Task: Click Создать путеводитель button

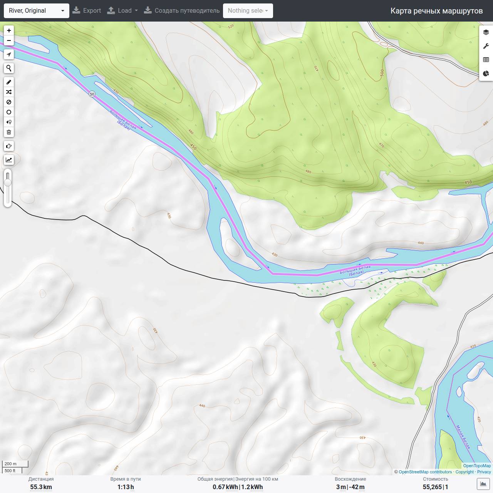Action: tap(182, 11)
